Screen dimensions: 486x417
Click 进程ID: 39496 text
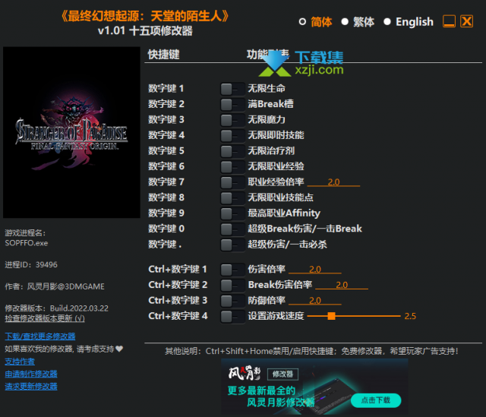31,265
